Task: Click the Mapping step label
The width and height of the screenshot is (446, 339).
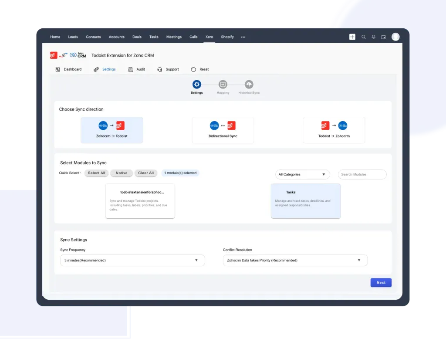Action: coord(223,93)
